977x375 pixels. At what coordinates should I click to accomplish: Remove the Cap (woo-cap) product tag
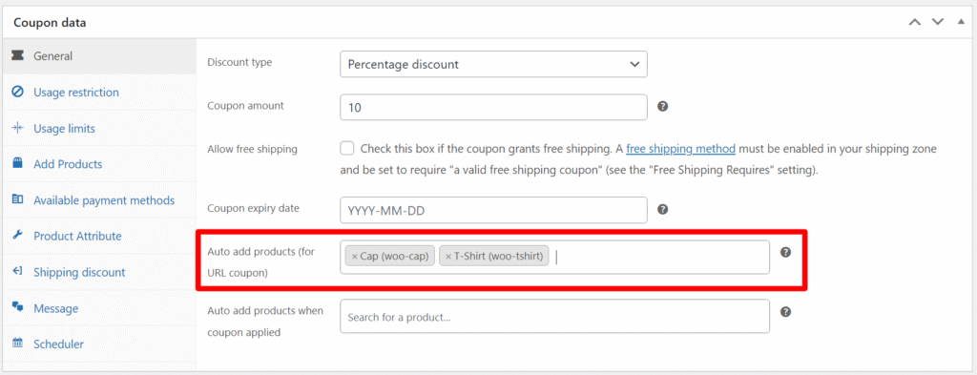click(x=355, y=257)
